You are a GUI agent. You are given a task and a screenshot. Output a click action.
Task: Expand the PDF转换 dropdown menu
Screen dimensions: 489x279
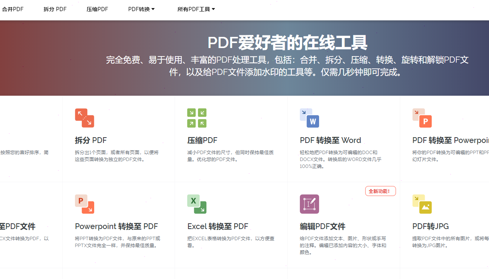point(141,9)
